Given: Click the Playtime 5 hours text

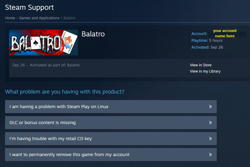Looking at the screenshot, I should click(207, 41).
